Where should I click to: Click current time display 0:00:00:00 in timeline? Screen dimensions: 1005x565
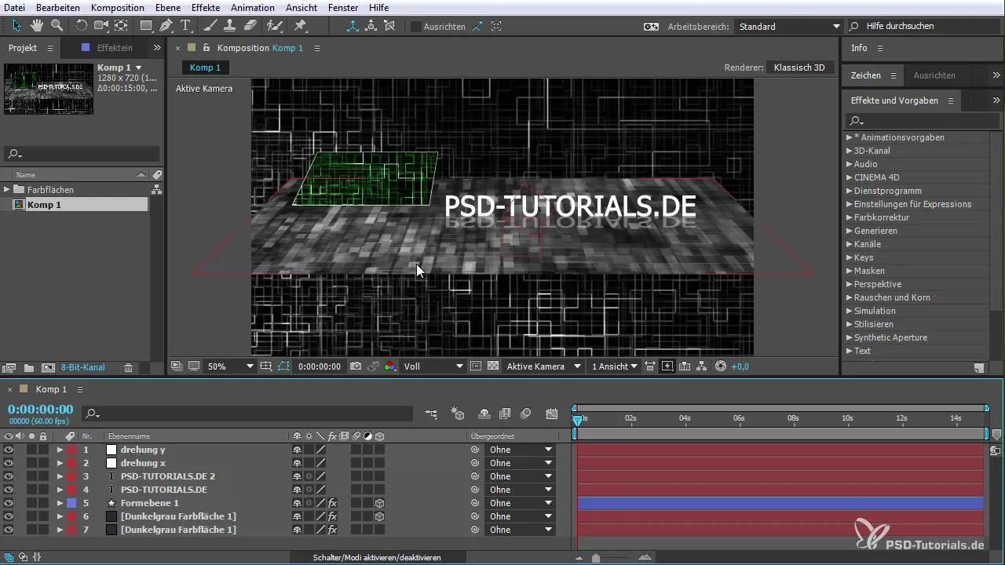[41, 410]
